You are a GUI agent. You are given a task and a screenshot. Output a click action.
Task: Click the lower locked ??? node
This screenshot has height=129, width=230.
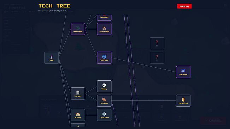click(157, 58)
